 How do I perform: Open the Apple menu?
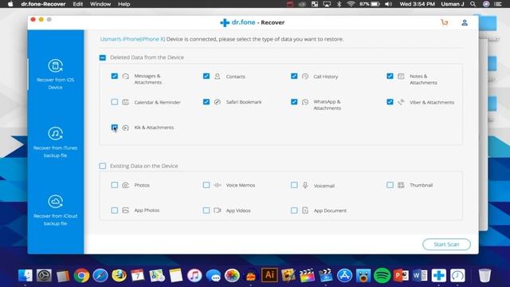[10, 4]
